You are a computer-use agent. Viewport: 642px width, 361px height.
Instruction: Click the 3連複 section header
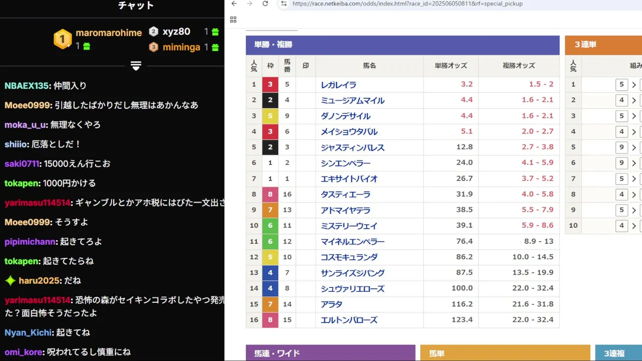pos(618,353)
